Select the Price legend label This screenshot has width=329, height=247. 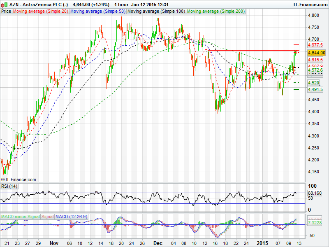point(6,11)
